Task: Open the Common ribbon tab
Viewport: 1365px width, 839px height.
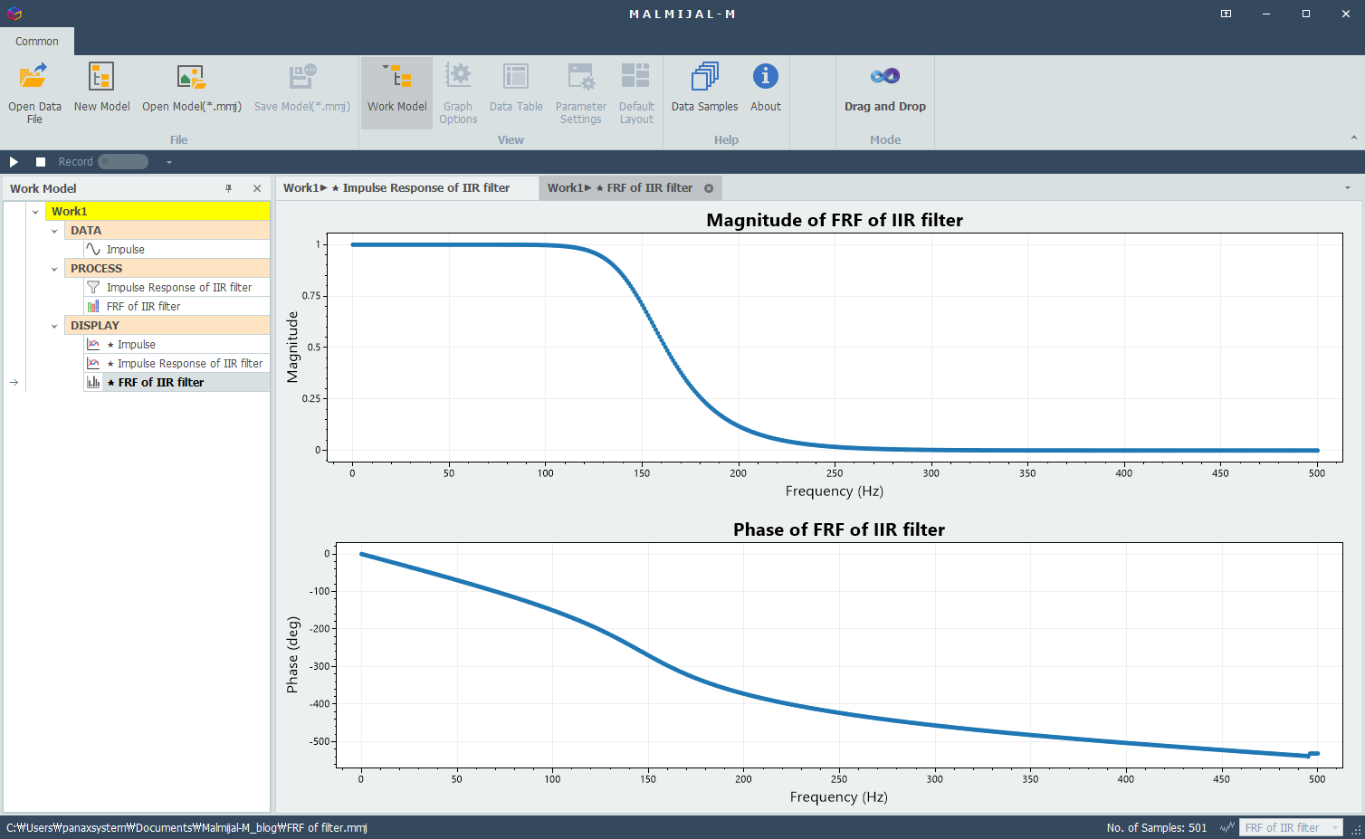Action: coord(37,41)
